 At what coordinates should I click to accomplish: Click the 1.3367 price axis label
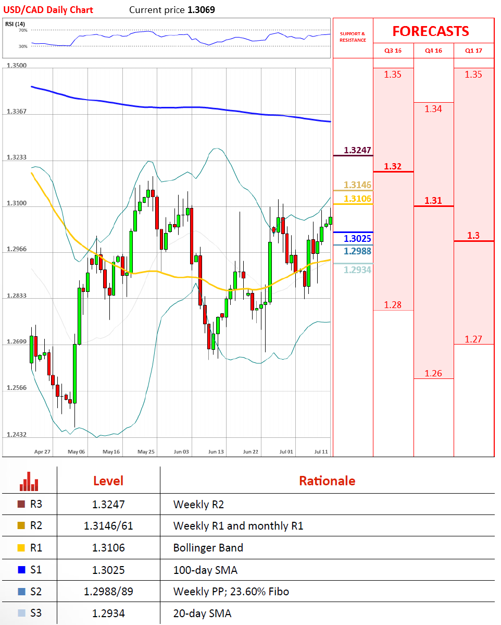pos(17,111)
